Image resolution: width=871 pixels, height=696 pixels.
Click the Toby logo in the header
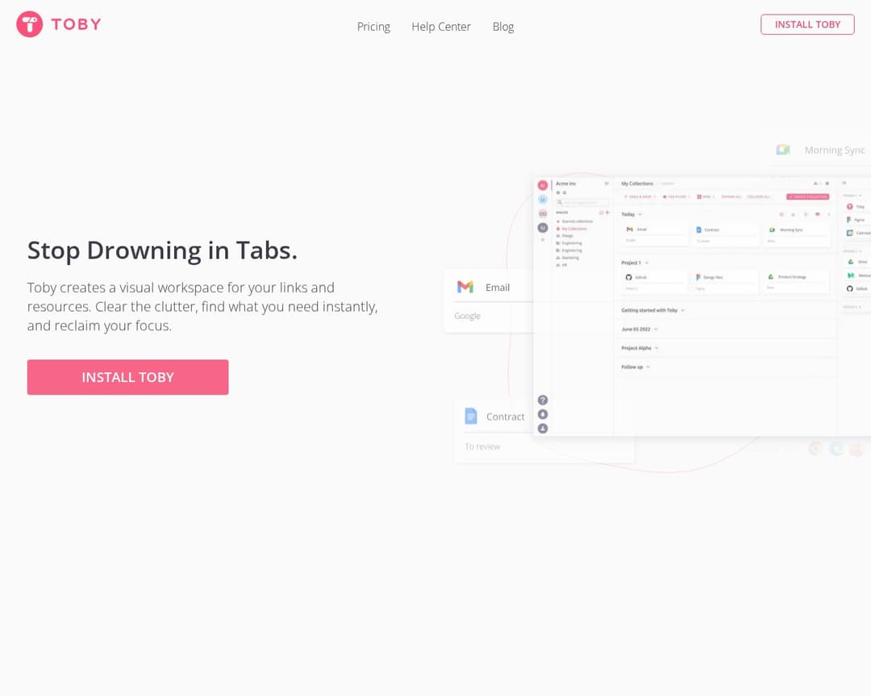59,24
